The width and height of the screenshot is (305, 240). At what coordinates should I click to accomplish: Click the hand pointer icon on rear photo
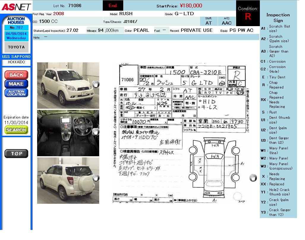point(96,178)
